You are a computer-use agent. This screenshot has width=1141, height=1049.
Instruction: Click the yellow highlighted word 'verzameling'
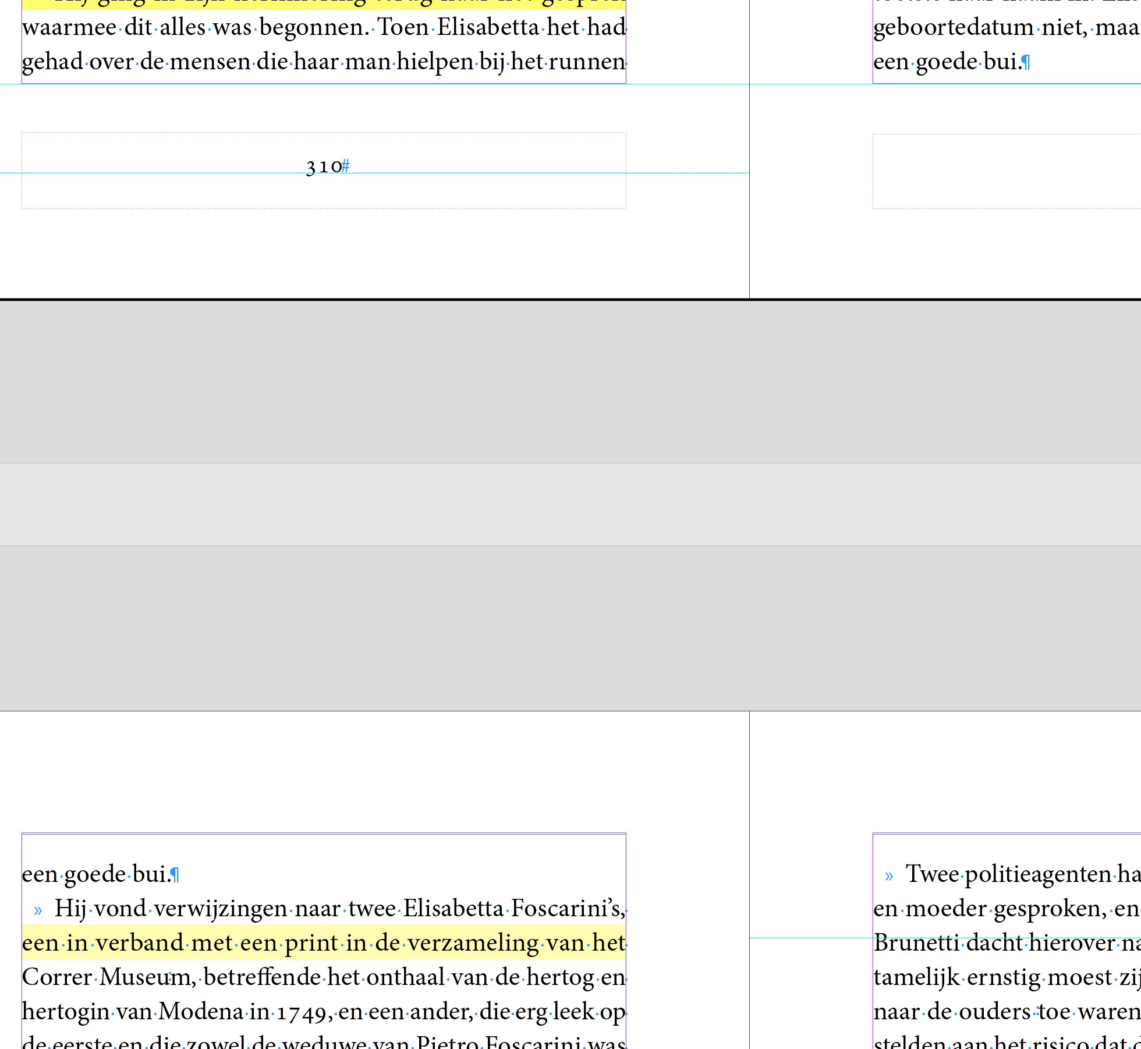click(x=473, y=942)
